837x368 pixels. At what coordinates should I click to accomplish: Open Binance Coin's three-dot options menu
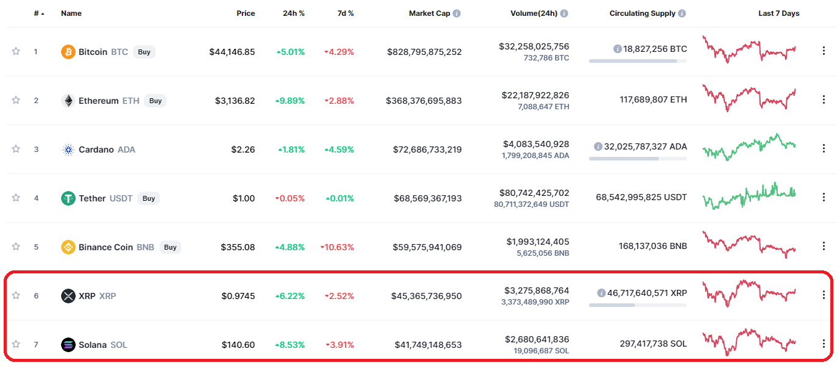click(x=823, y=247)
